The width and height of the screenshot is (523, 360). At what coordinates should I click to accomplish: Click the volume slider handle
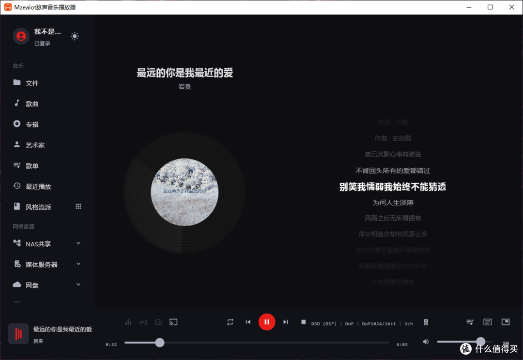pos(481,341)
